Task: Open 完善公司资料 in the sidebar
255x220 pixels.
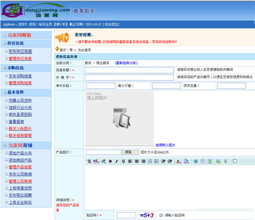Action: click(20, 101)
